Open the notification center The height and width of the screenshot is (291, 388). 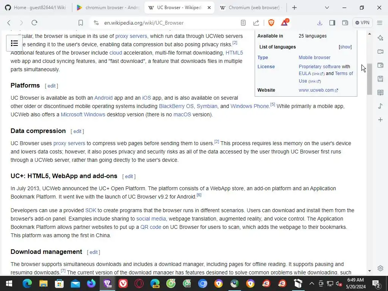(x=376, y=283)
